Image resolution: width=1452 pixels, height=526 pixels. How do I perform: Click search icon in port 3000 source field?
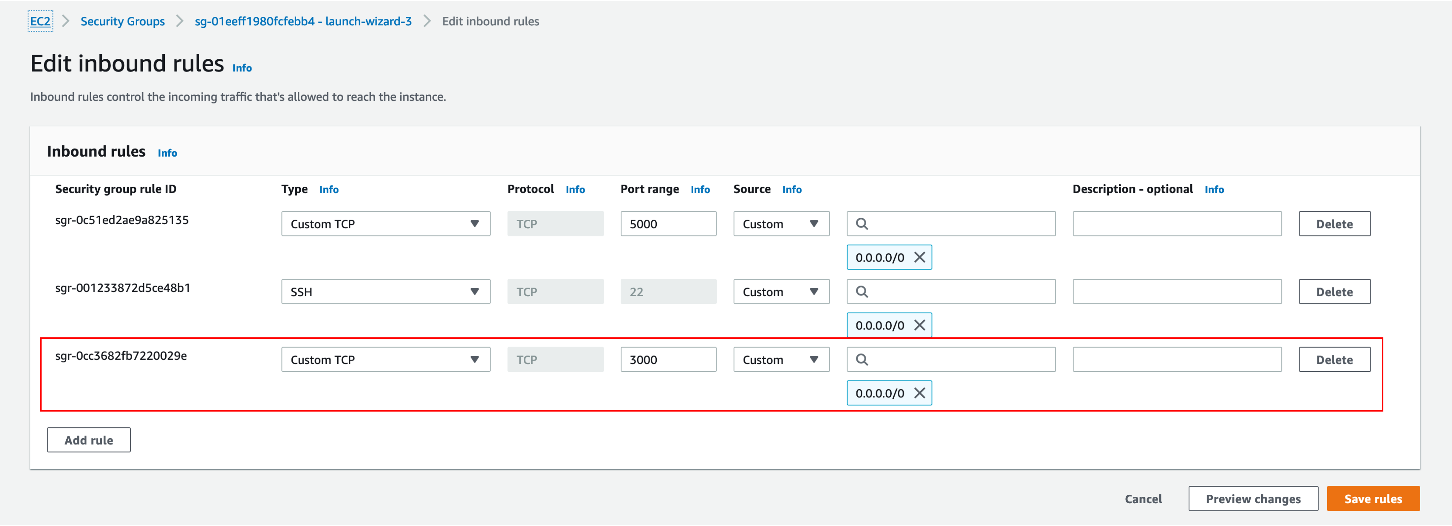click(862, 359)
